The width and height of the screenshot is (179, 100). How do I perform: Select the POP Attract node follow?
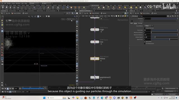tap(95, 59)
